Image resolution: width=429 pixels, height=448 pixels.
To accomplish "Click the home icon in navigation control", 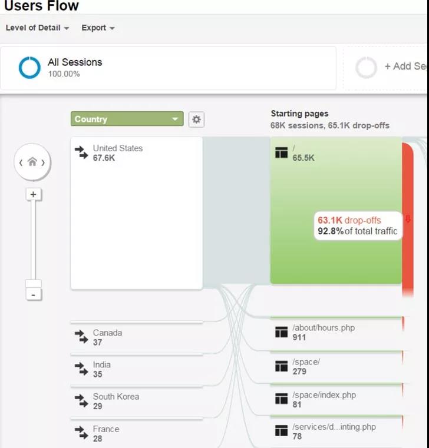I will (x=32, y=162).
